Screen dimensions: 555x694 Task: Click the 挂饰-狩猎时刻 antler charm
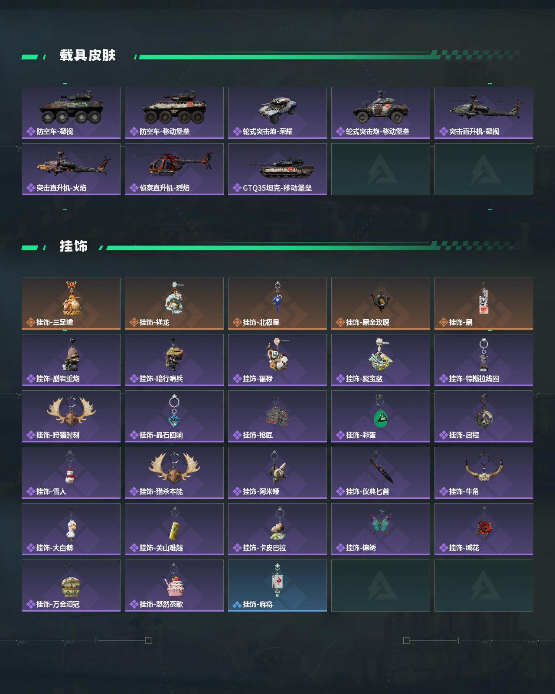pos(71,416)
